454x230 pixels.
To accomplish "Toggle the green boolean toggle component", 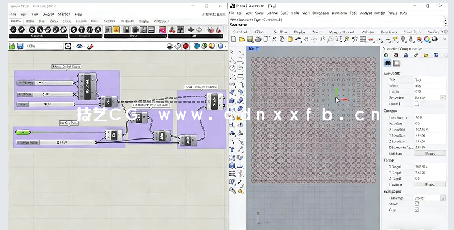I will tap(23, 133).
